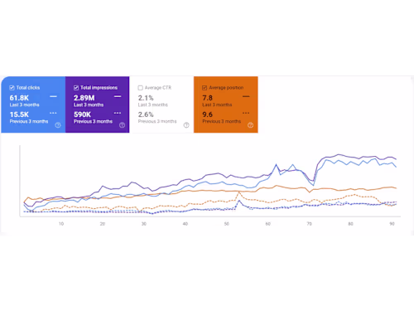Uncheck the Total impressions checkbox
The height and width of the screenshot is (311, 414).
76,88
